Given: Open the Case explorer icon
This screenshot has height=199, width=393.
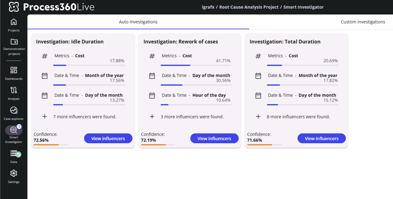Looking at the screenshot, I should (x=14, y=110).
